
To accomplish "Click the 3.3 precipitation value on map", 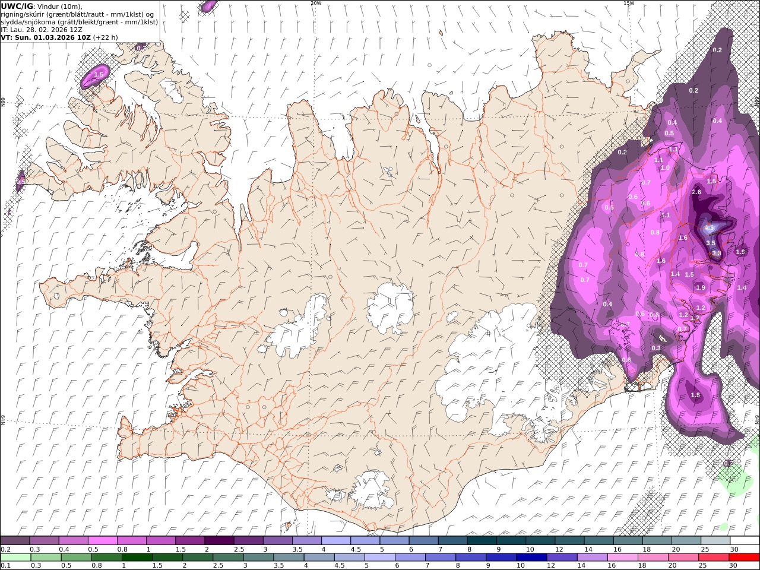I will (x=717, y=254).
